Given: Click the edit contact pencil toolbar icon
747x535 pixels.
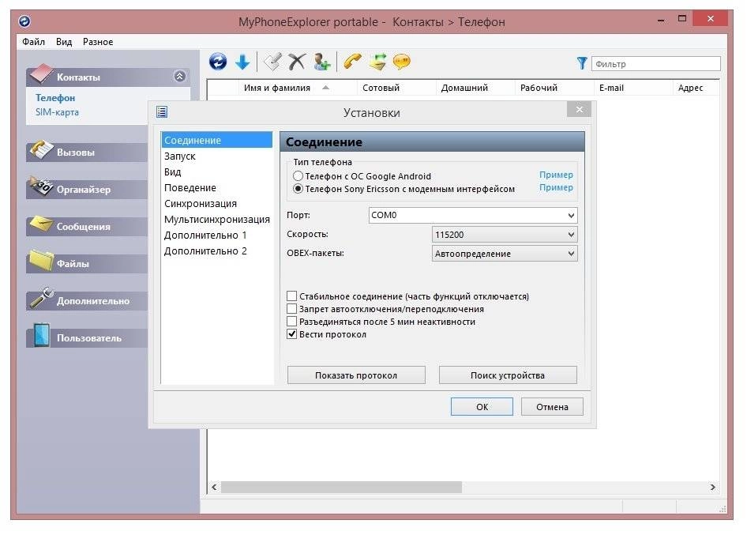Looking at the screenshot, I should coord(273,62).
